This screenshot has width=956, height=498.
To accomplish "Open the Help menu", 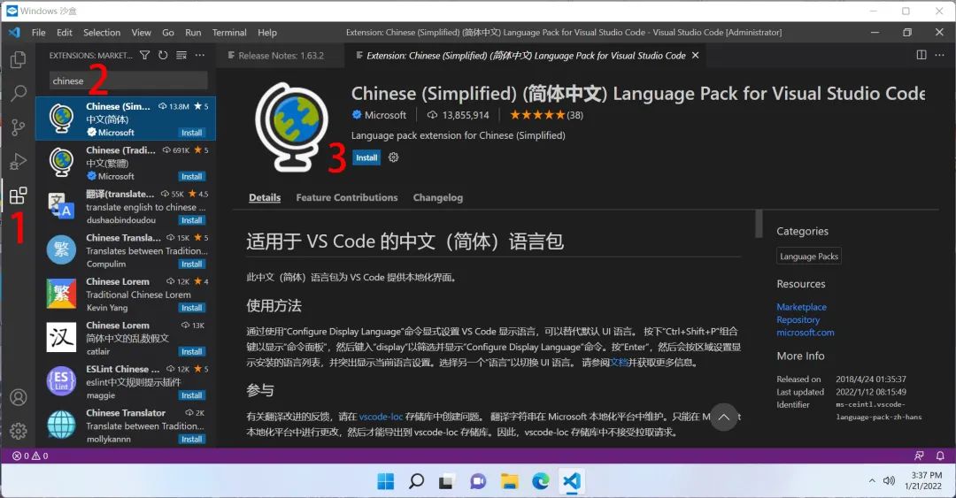I will click(x=267, y=33).
